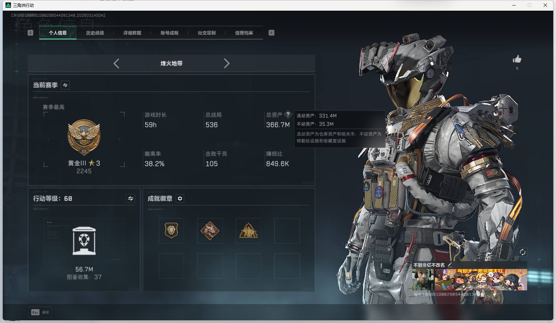
Task: Click the Q shortcut icon left of the tabs
Action: tap(31, 33)
